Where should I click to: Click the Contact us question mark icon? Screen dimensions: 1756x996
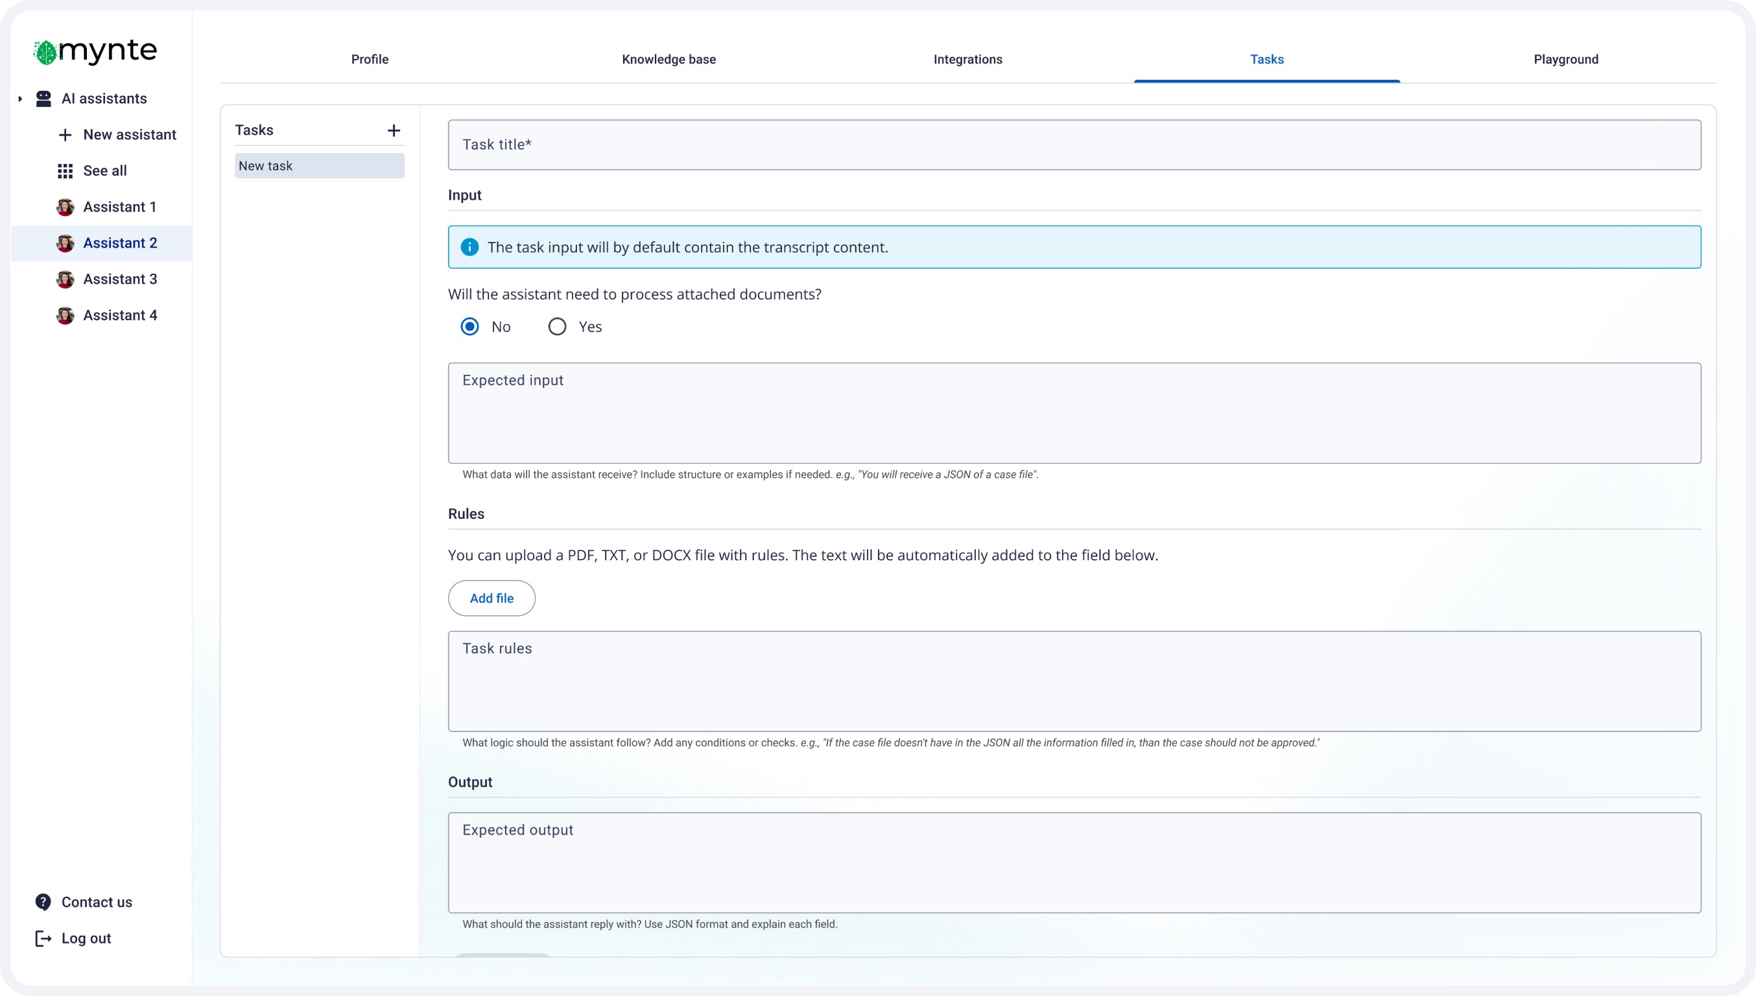click(43, 902)
